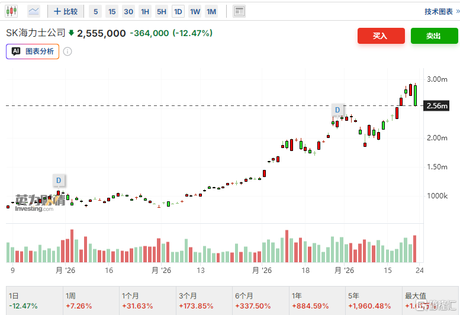Select the 5 minute interval
Screen dimensions: 460x315
pyautogui.click(x=96, y=11)
